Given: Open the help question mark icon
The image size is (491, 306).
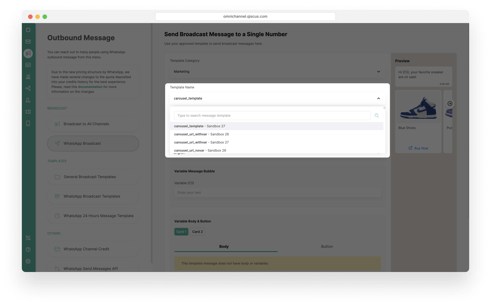Looking at the screenshot, I should [28, 250].
